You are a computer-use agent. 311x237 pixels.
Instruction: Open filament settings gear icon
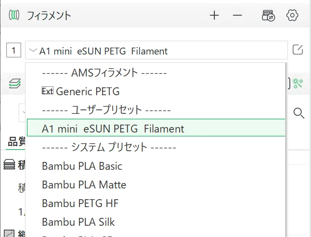(x=292, y=15)
